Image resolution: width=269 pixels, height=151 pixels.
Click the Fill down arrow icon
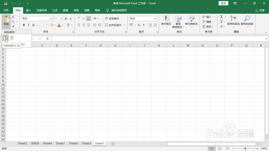point(221,22)
